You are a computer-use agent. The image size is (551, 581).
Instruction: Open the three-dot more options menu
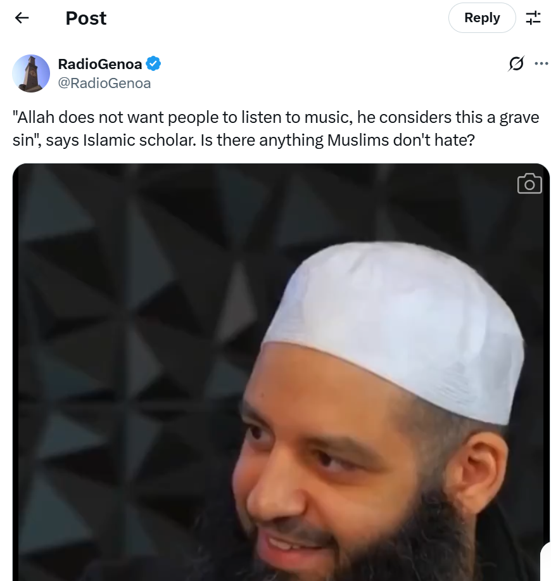click(x=541, y=64)
